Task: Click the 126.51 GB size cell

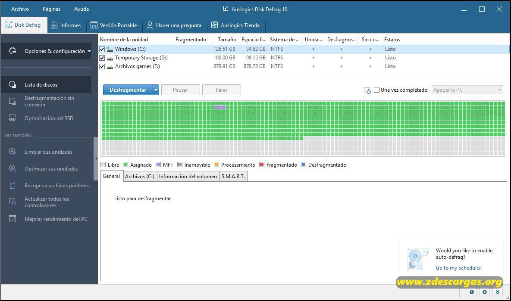Action: (224, 49)
